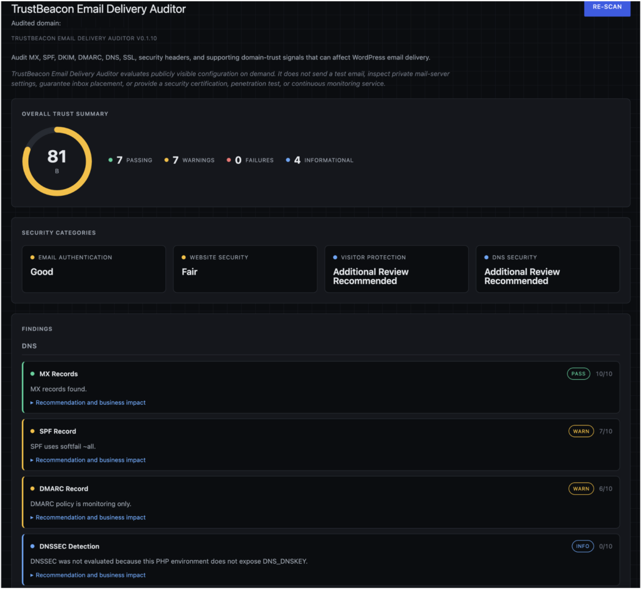641x590 pixels.
Task: Click the SPF Record finding title
Action: [58, 432]
